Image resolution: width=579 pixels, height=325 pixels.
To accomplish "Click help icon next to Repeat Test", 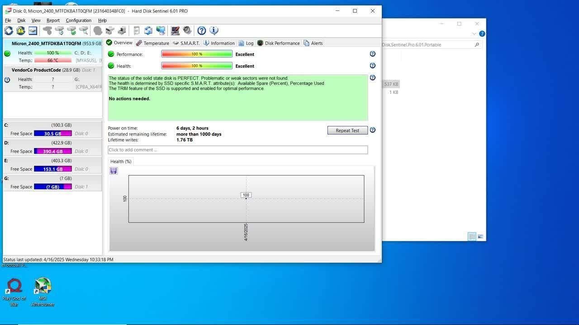I will coord(373,130).
